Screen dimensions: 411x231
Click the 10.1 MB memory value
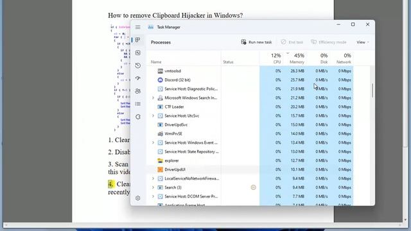click(297, 169)
